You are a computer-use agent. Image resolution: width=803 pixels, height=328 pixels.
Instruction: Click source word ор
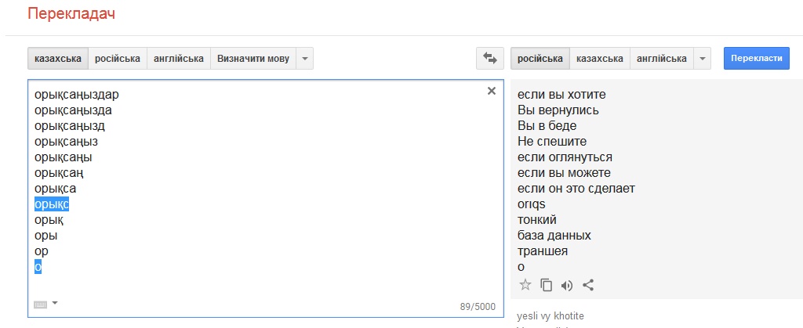tap(42, 251)
